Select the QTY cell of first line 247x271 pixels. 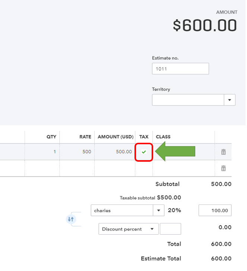[42, 152]
